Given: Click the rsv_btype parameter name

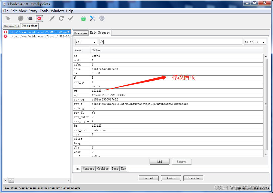Looking at the screenshot, I should 82,121.
